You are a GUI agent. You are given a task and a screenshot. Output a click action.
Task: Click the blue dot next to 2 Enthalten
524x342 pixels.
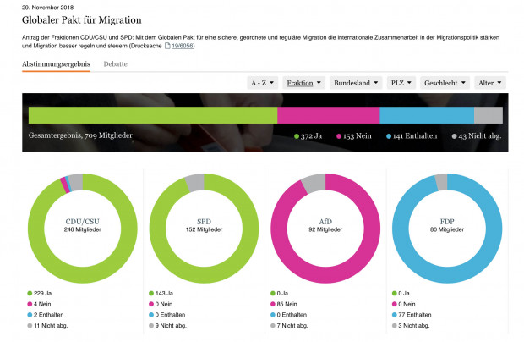(x=30, y=315)
